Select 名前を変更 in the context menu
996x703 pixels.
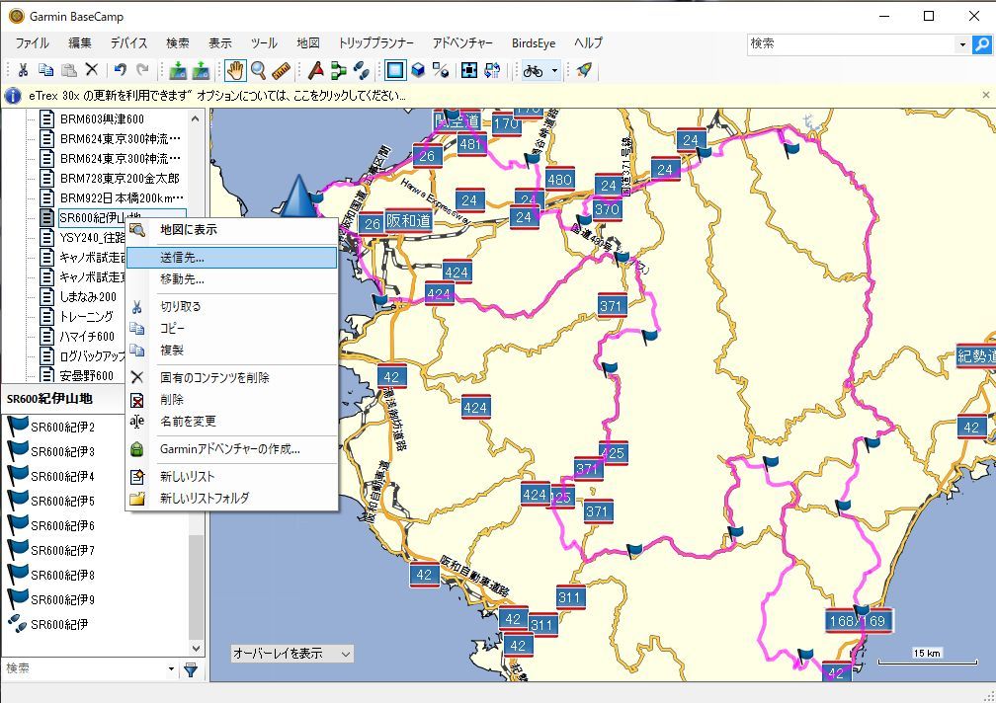pyautogui.click(x=188, y=421)
